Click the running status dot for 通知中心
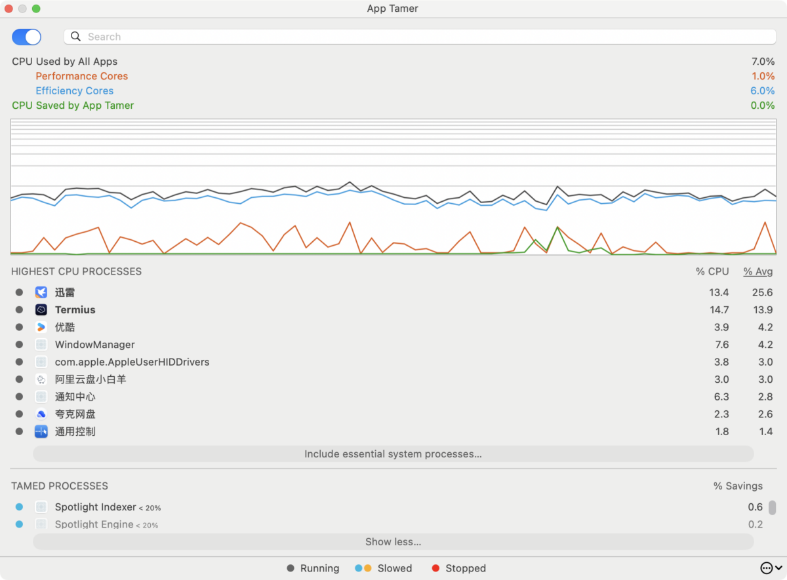This screenshot has height=580, width=787. (x=19, y=396)
